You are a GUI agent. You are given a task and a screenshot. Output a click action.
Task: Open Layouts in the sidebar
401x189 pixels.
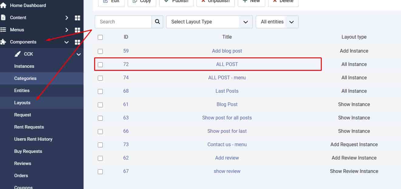pos(22,103)
